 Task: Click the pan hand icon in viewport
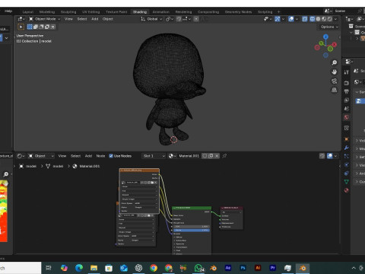[x=335, y=72]
